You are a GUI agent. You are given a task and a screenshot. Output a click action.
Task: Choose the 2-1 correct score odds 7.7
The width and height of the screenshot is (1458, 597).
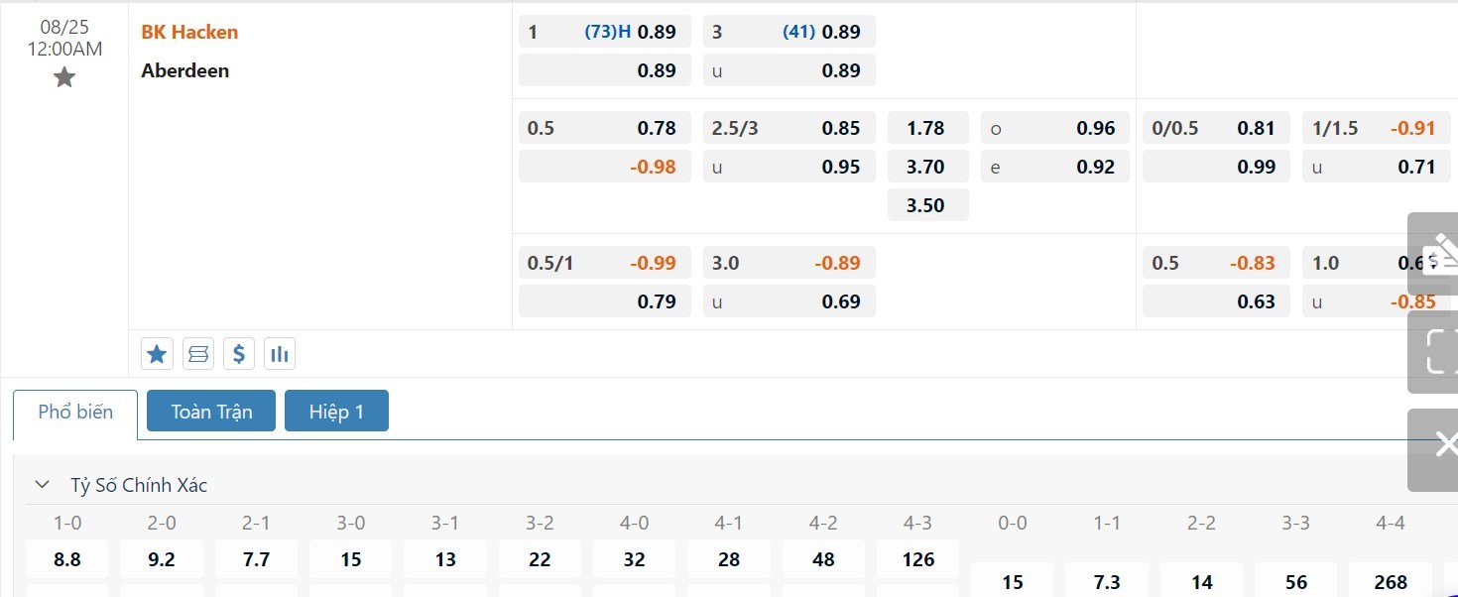256,559
